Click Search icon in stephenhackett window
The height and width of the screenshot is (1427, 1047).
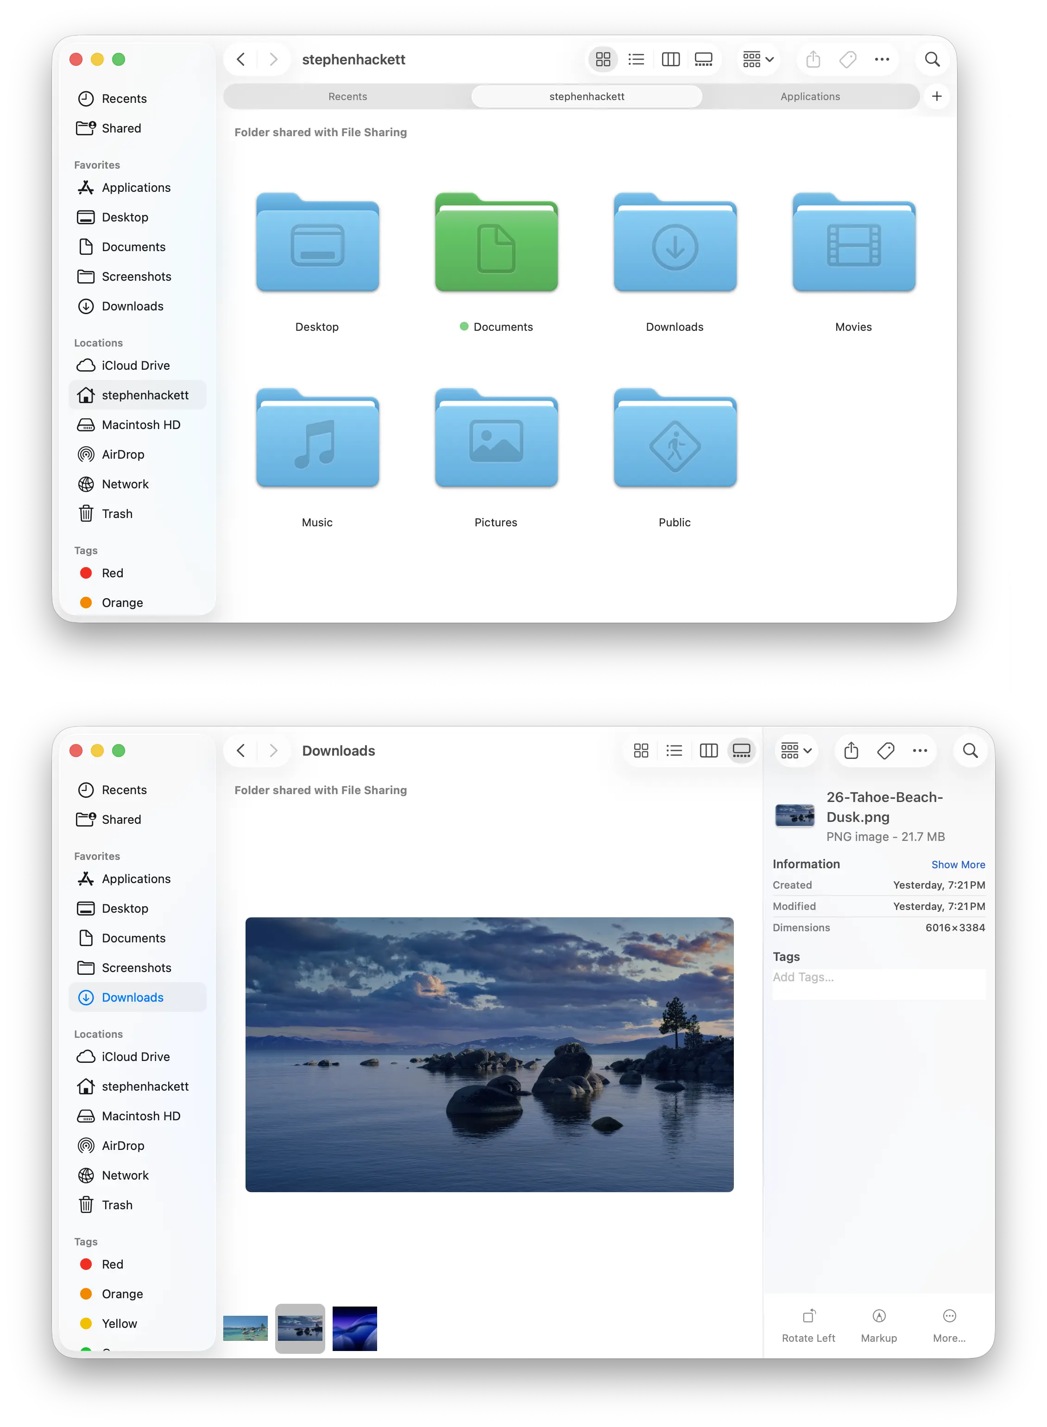[x=932, y=60]
